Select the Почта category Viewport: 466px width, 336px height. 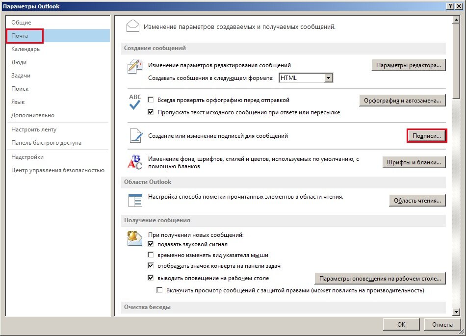58,36
